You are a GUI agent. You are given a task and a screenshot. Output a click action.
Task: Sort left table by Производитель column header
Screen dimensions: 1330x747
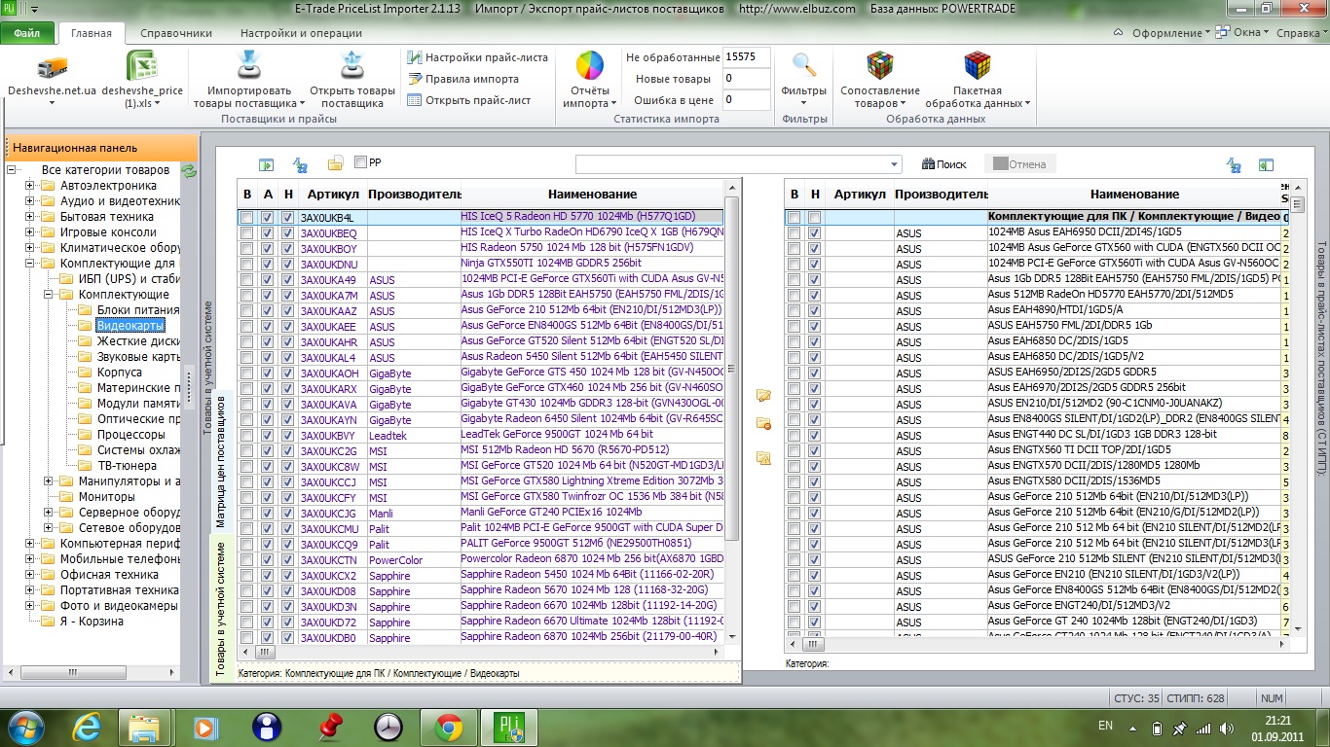point(414,195)
